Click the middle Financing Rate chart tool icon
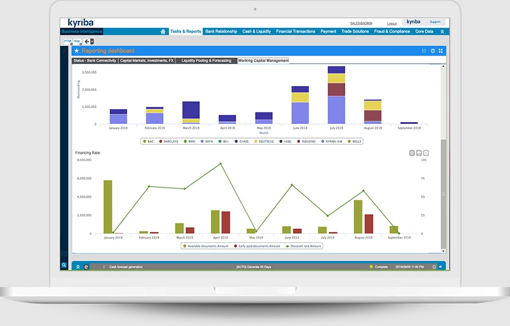 (x=419, y=153)
